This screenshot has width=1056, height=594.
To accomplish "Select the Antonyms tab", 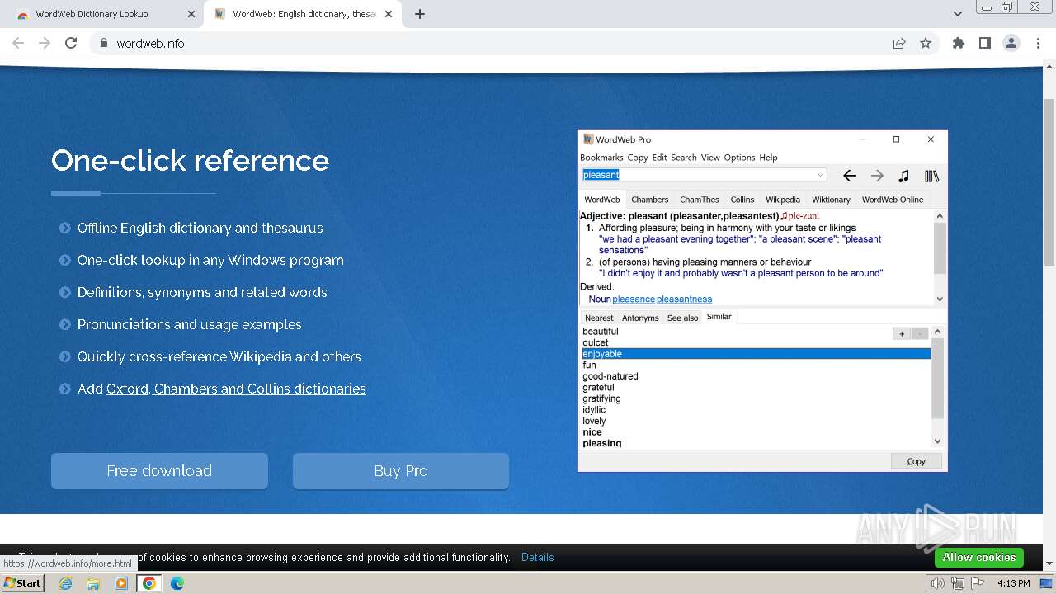I will [x=640, y=318].
